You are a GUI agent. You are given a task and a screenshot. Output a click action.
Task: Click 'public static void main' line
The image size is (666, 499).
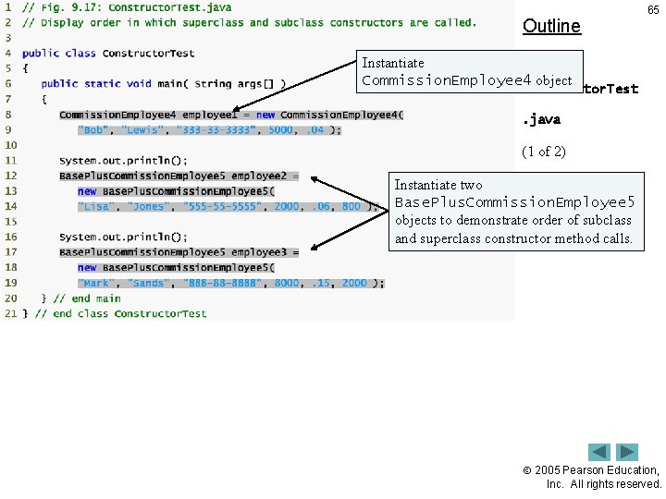click(164, 84)
